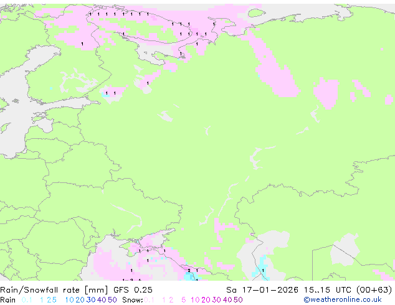Select the rain legend value 20
Screen dimensions: 395x305
80,300
